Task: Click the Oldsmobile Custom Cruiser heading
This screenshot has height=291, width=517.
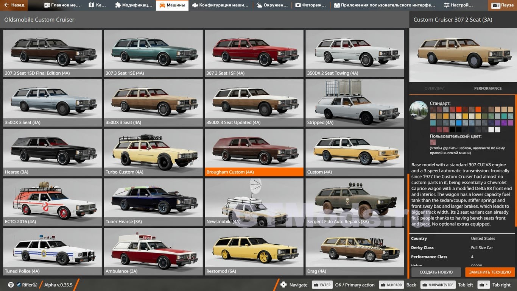Action: (39, 20)
